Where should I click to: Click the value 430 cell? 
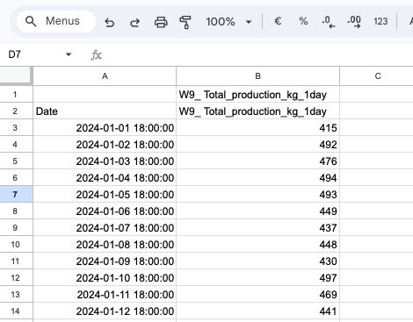[257, 261]
